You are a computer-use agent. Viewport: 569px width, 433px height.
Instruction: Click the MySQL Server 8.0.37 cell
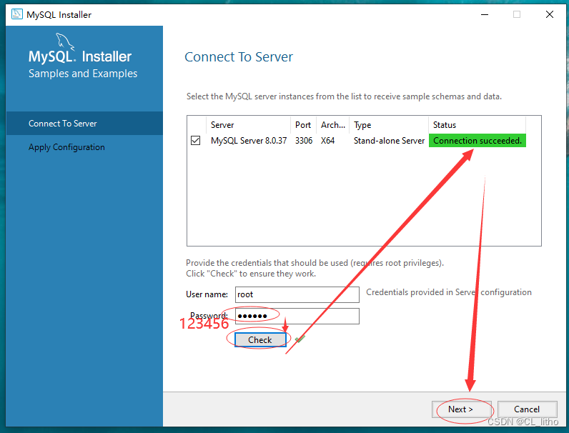pos(249,141)
